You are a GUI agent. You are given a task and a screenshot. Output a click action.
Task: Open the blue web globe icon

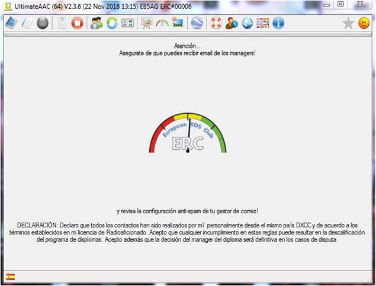pos(248,23)
